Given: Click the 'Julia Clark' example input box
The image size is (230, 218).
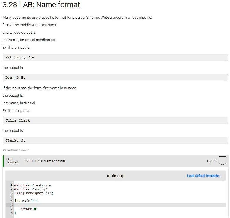Looking at the screenshot, I should [x=115, y=120].
